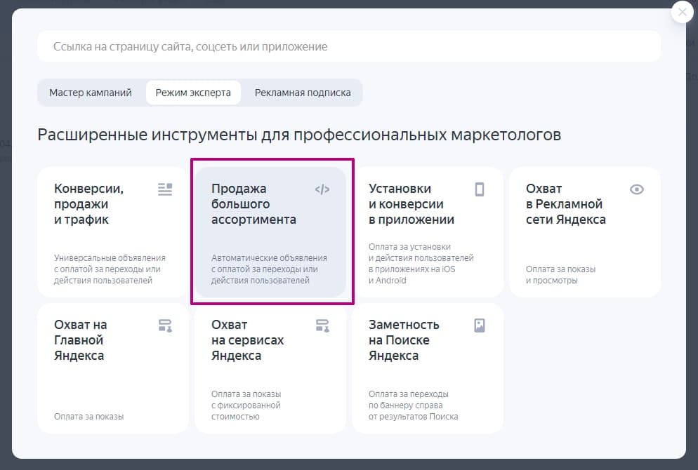Click the screen icon on Охват на сервисах Яндекса

322,324
